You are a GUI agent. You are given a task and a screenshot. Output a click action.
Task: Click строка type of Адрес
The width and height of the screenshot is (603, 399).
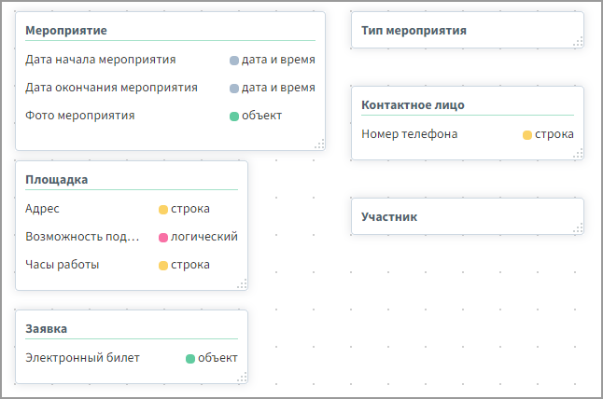(x=190, y=209)
